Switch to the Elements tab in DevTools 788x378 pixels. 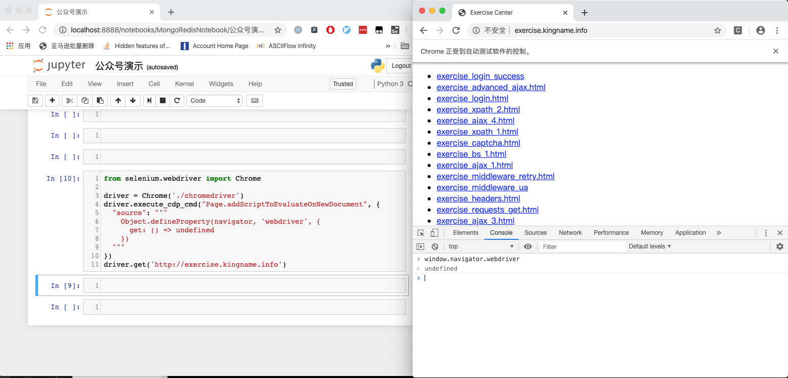pos(466,233)
